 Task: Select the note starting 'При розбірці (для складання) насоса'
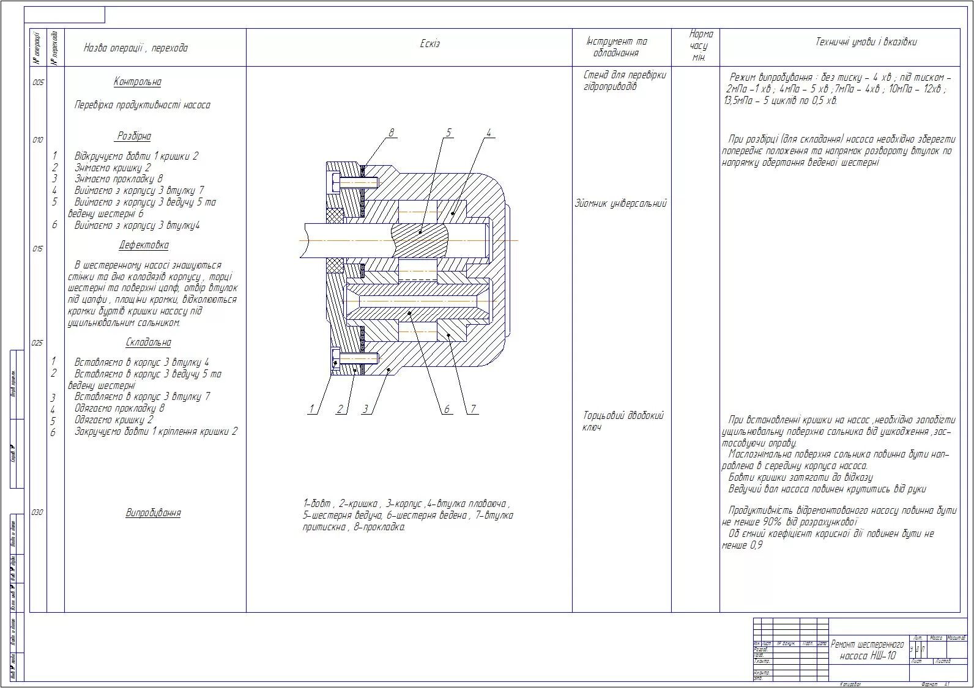coord(838,151)
